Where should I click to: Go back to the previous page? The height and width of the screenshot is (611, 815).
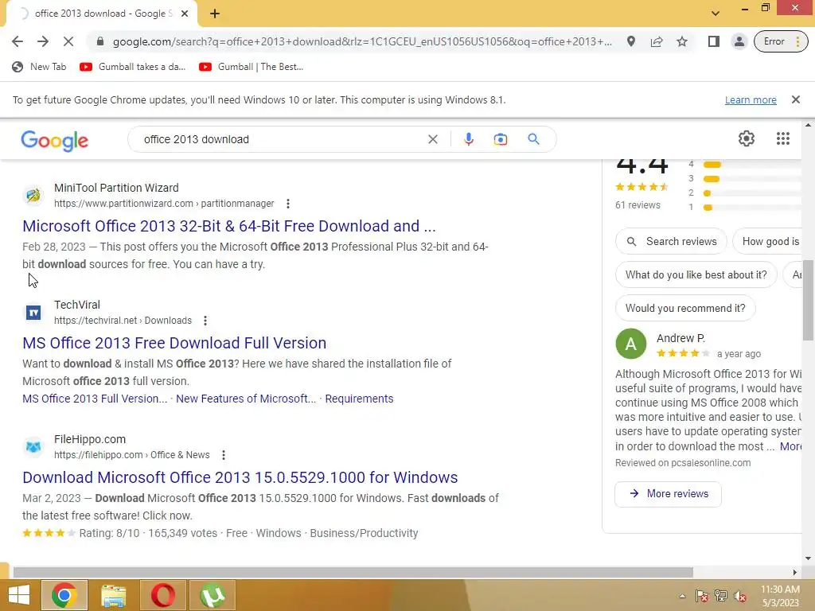click(x=18, y=41)
